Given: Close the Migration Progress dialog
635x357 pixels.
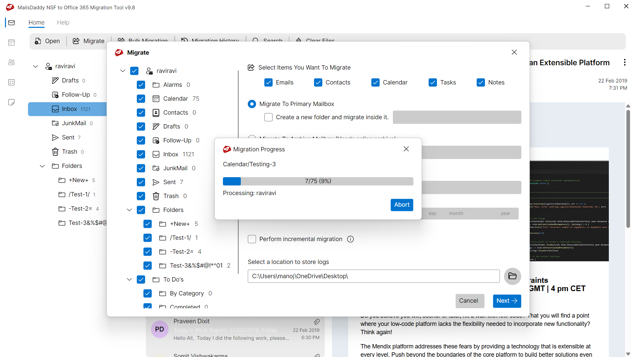Looking at the screenshot, I should [x=406, y=149].
